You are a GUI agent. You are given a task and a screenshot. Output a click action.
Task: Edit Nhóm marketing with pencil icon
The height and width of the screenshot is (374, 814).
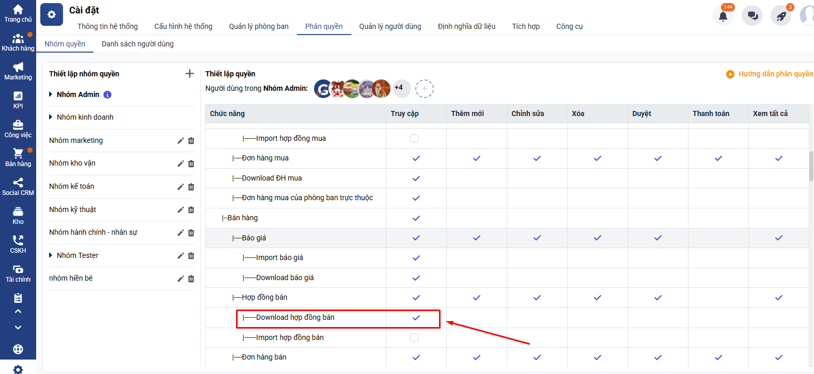[x=180, y=141]
